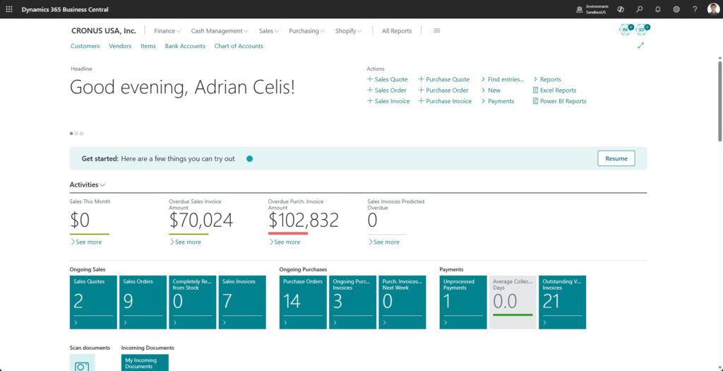Open the Purchase Orders tile showing 14
The width and height of the screenshot is (723, 371).
(x=302, y=302)
